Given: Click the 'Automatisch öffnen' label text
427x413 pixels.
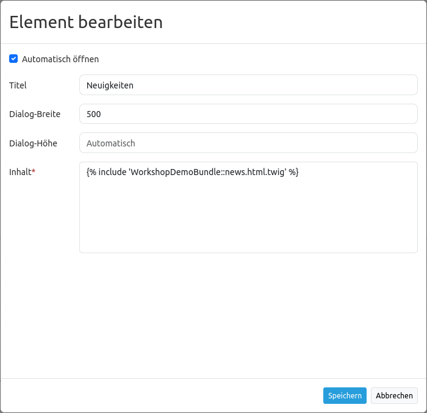Looking at the screenshot, I should [60, 59].
